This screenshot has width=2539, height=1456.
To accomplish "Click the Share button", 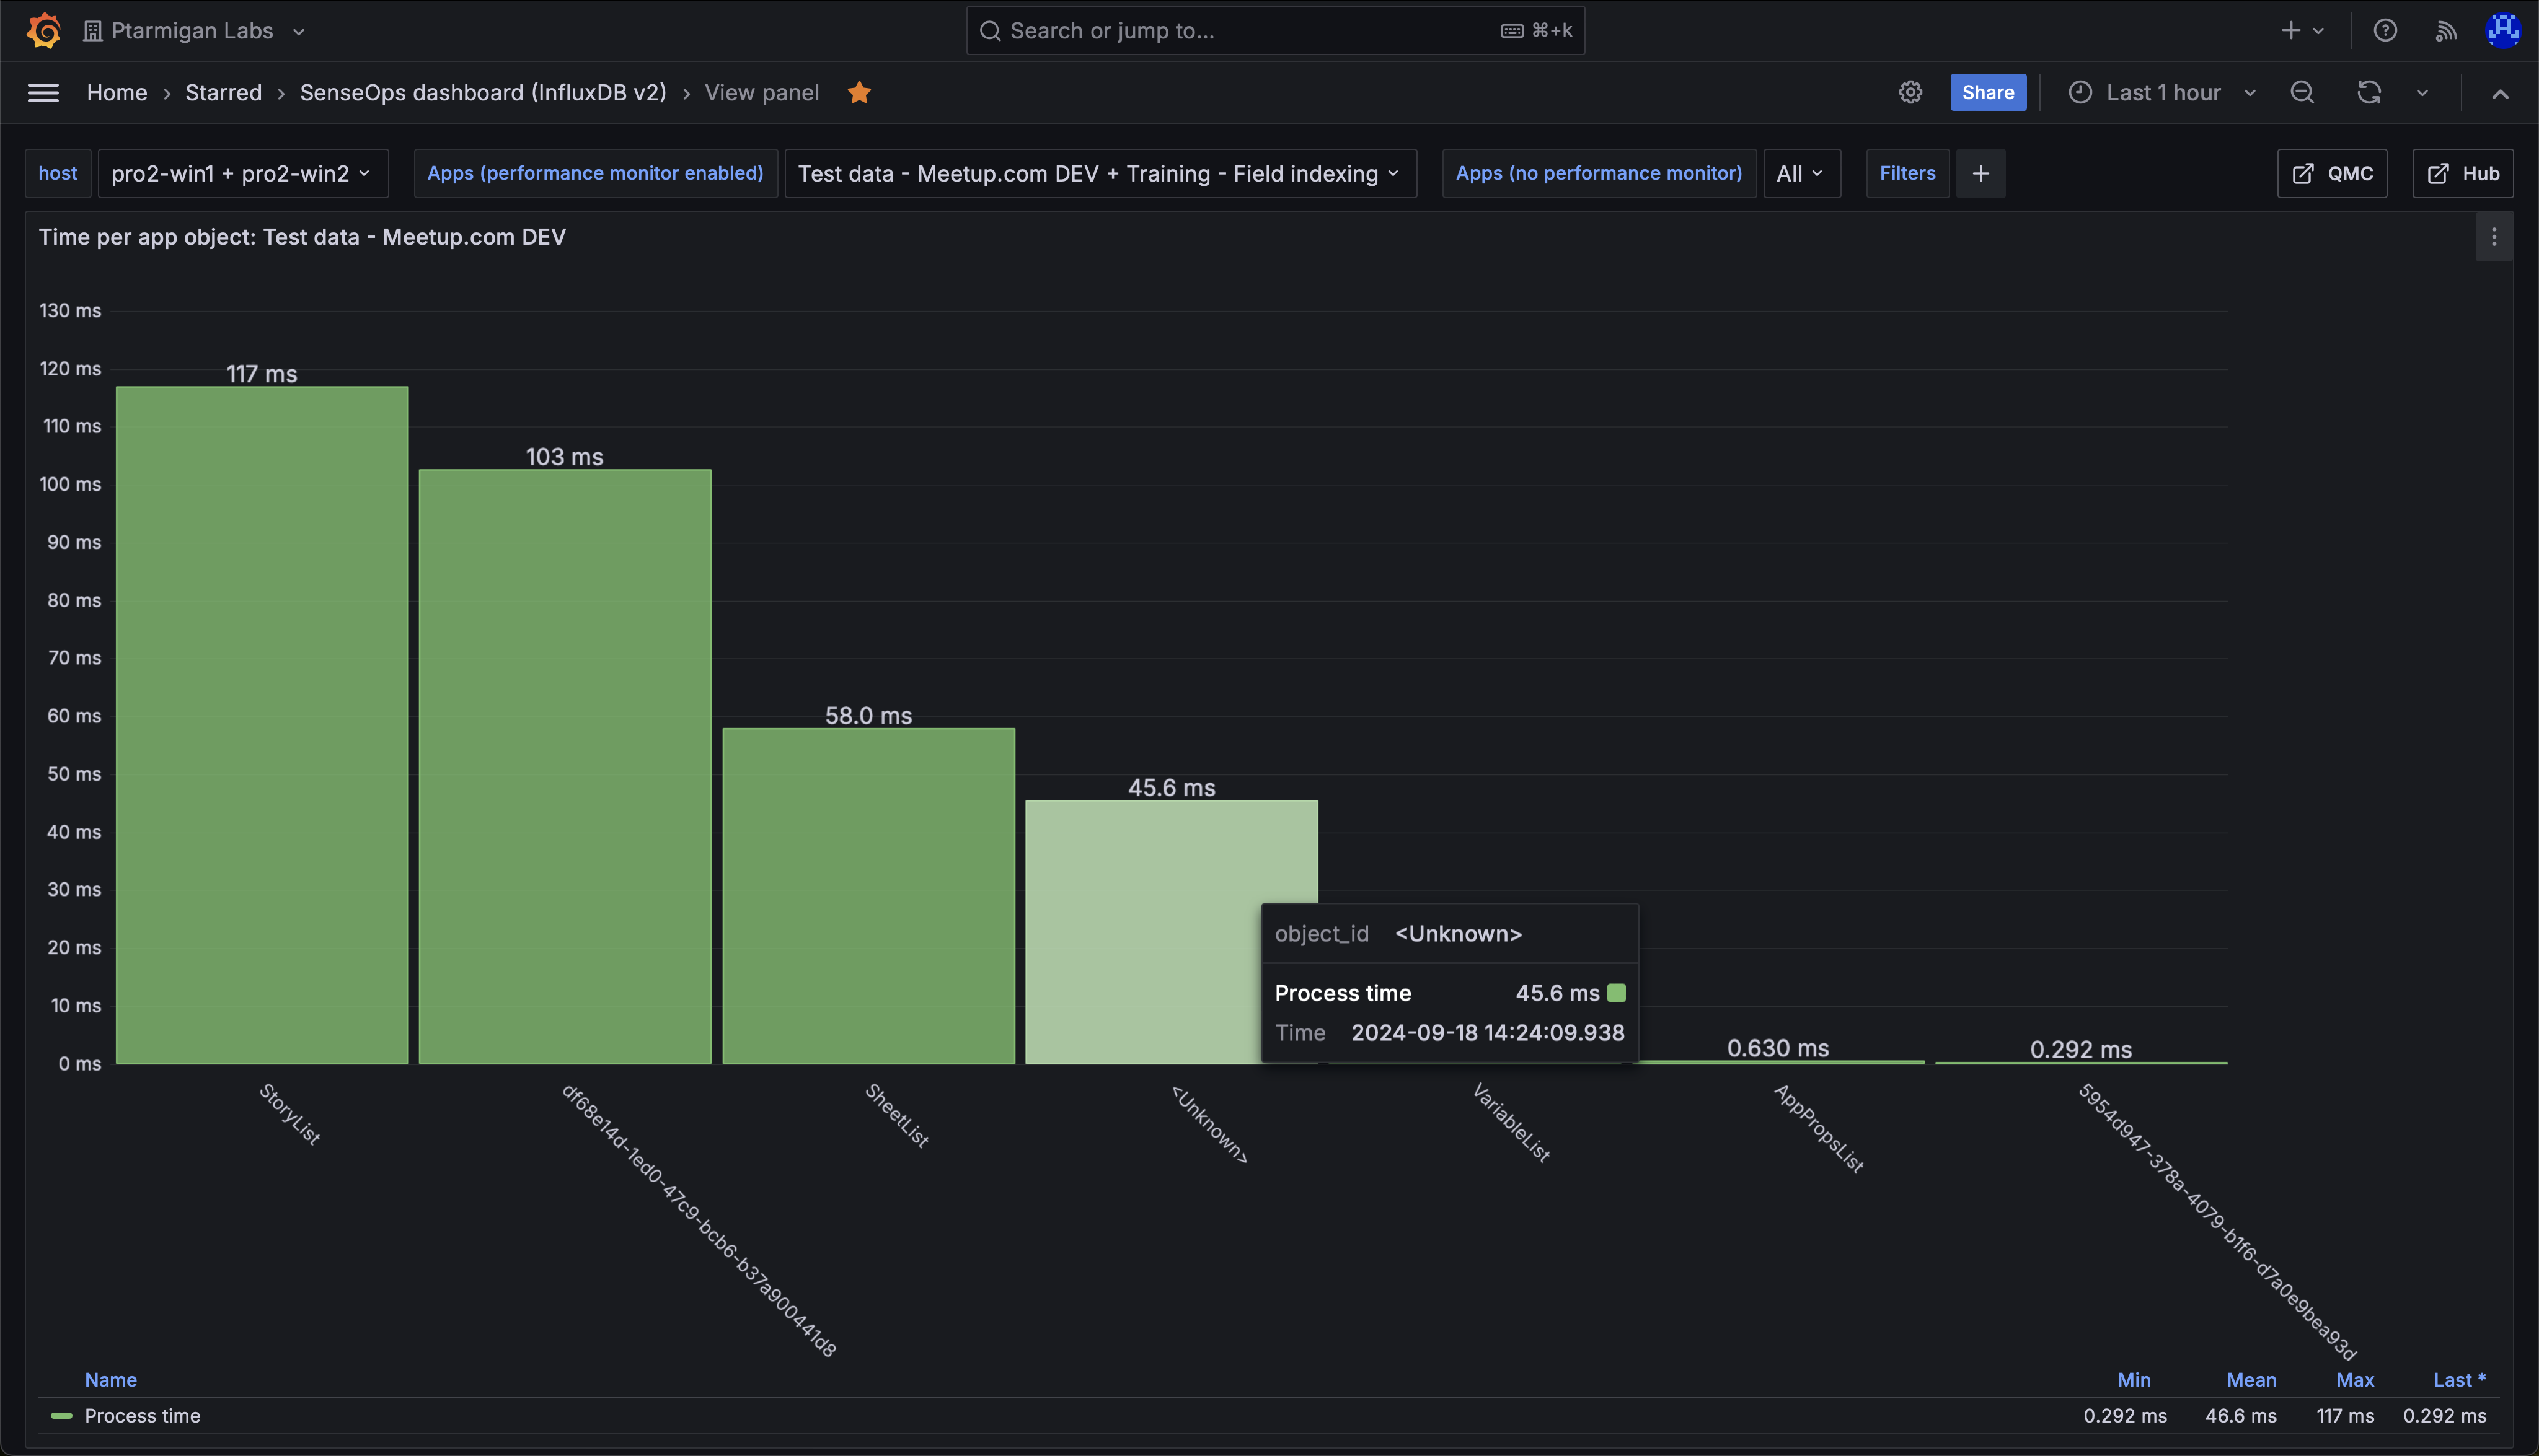I will [x=1987, y=92].
